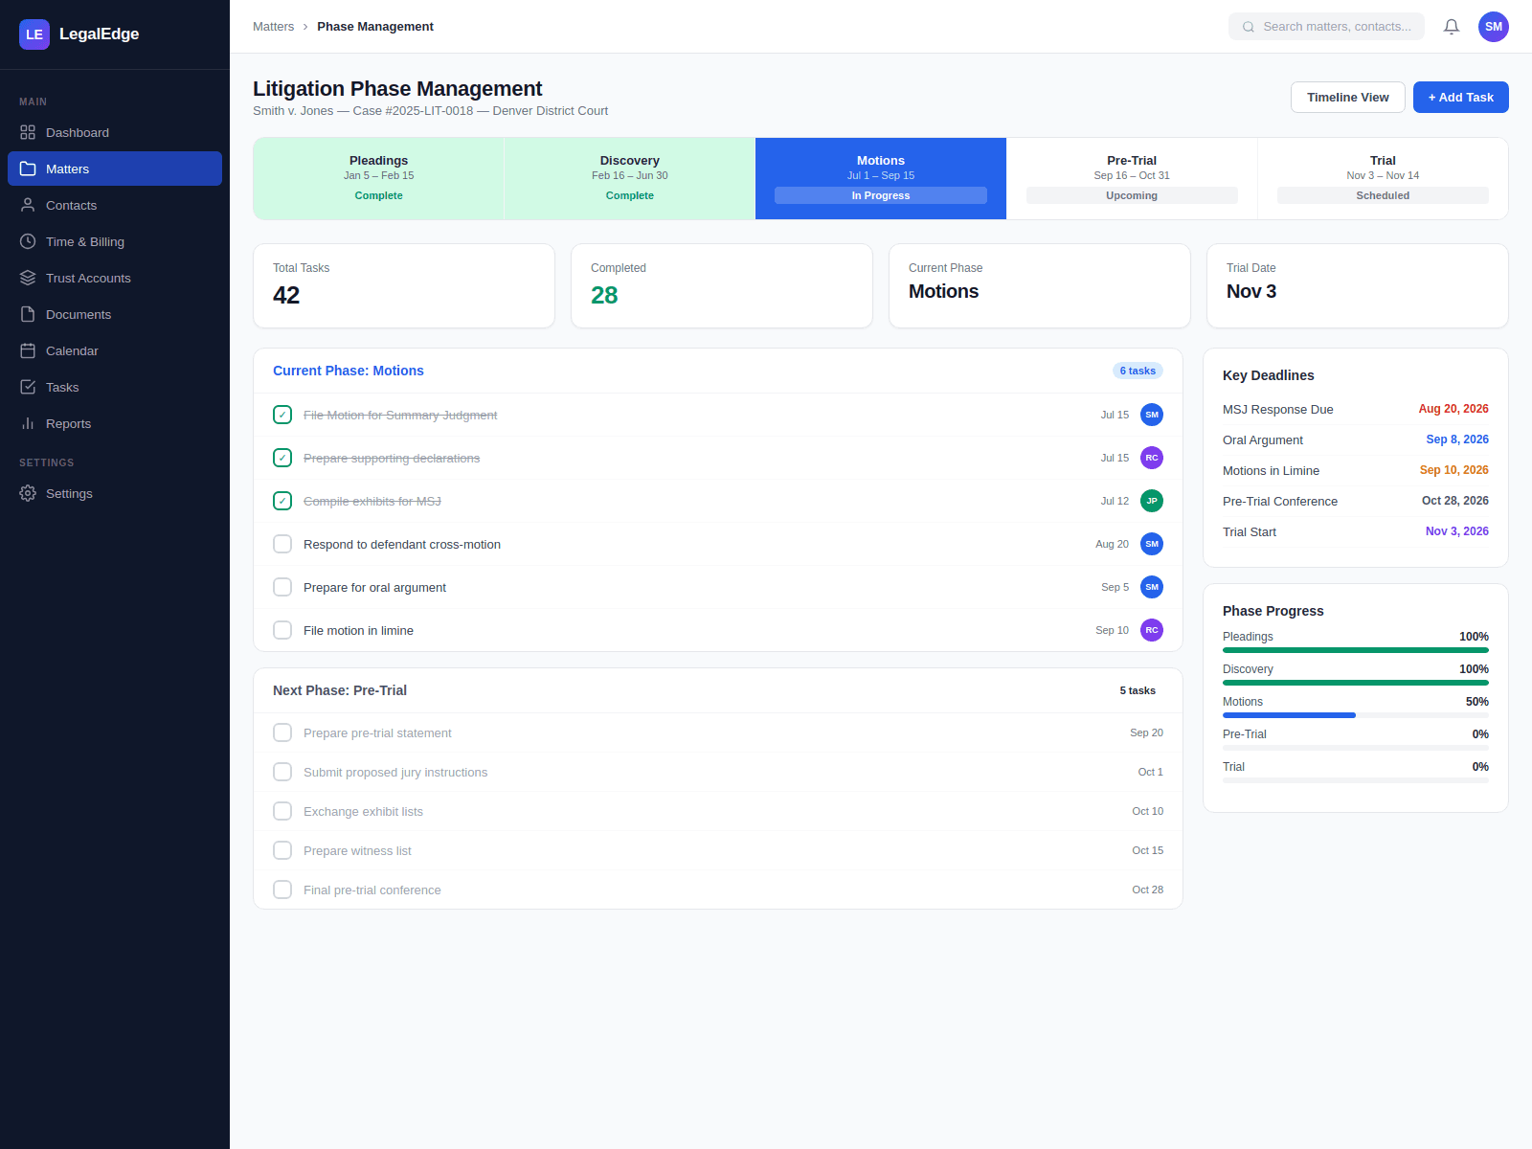Image resolution: width=1532 pixels, height=1149 pixels.
Task: Click the Discovery progress bar
Action: 1356,683
